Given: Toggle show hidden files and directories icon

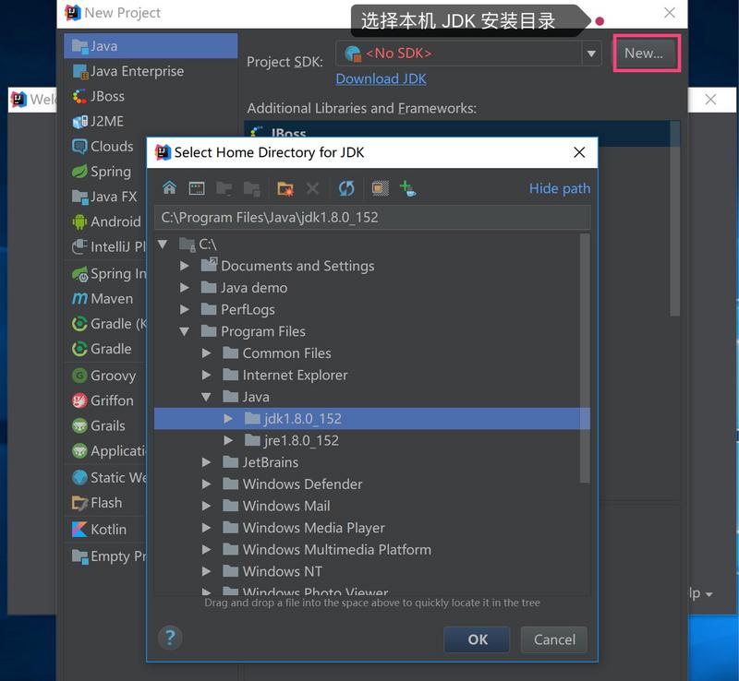Looking at the screenshot, I should click(x=380, y=188).
